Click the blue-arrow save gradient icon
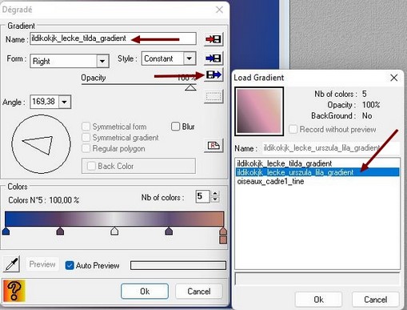The image size is (407, 310). pos(213,58)
